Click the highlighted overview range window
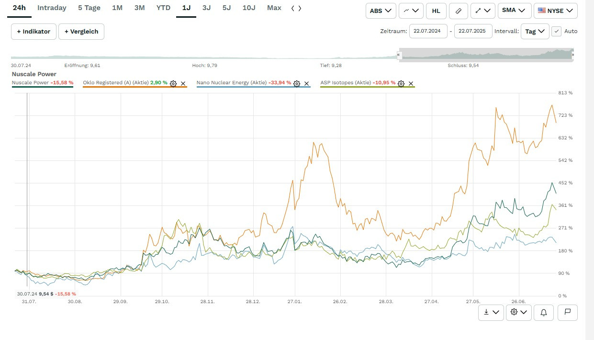This screenshot has height=340, width=594. (486, 55)
